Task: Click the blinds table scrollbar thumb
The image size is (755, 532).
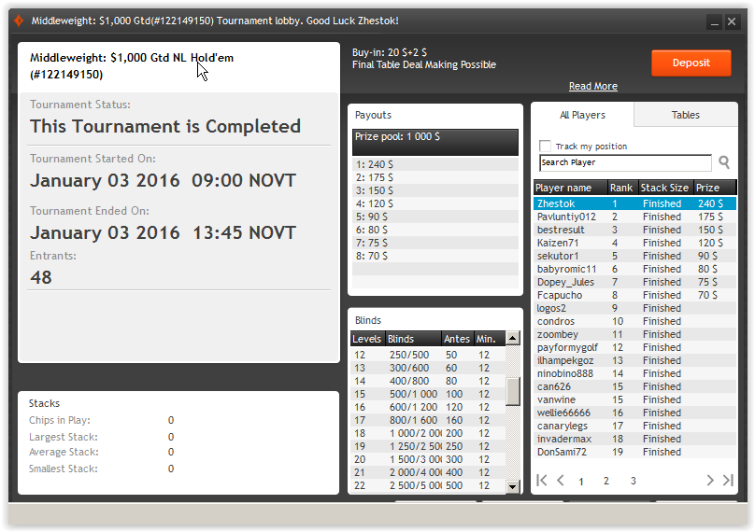Action: [513, 391]
